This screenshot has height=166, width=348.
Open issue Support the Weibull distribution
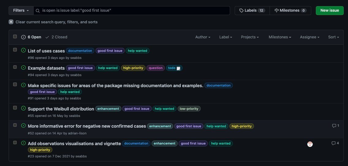pos(61,109)
